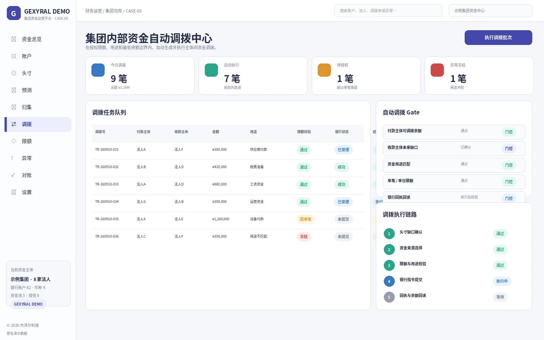Click the GEXYRAL DEMO logo icon
544x340 pixels.
[14, 13]
